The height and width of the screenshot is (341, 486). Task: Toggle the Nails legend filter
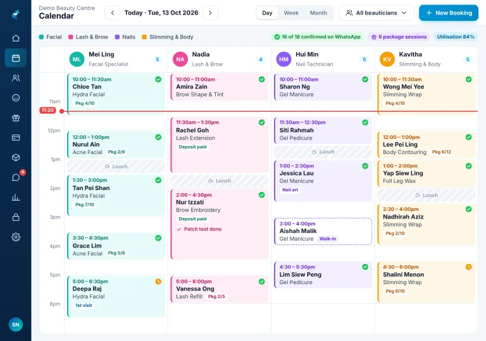(125, 37)
